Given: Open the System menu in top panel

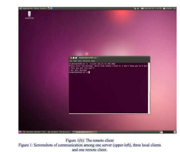Looking at the screenshot, I should pyautogui.click(x=43, y=8).
